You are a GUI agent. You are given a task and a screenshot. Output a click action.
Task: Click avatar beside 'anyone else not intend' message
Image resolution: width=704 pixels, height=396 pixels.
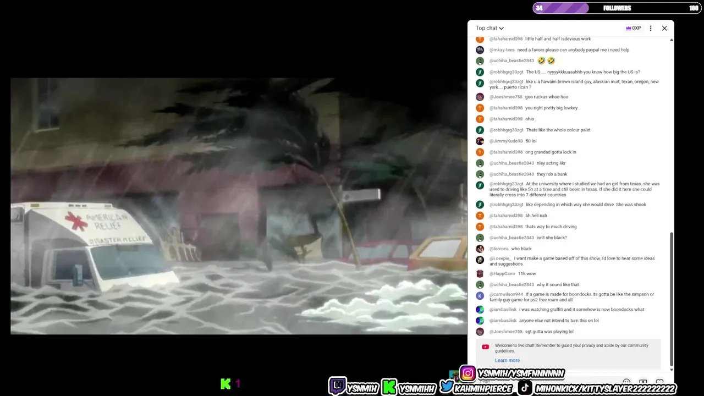pyautogui.click(x=480, y=321)
